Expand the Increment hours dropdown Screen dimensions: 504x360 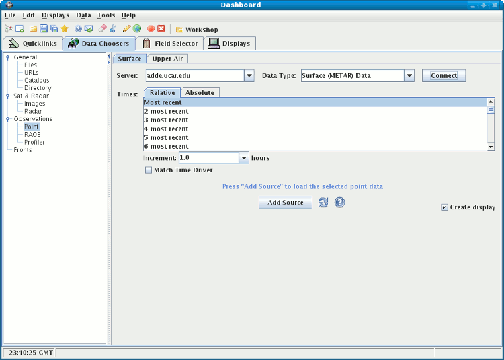244,158
